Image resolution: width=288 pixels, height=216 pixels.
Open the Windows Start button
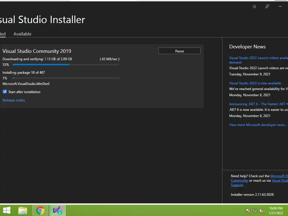tap(7, 210)
